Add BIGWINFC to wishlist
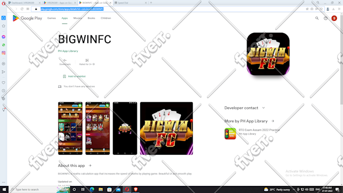The image size is (343, 193). 74,76
